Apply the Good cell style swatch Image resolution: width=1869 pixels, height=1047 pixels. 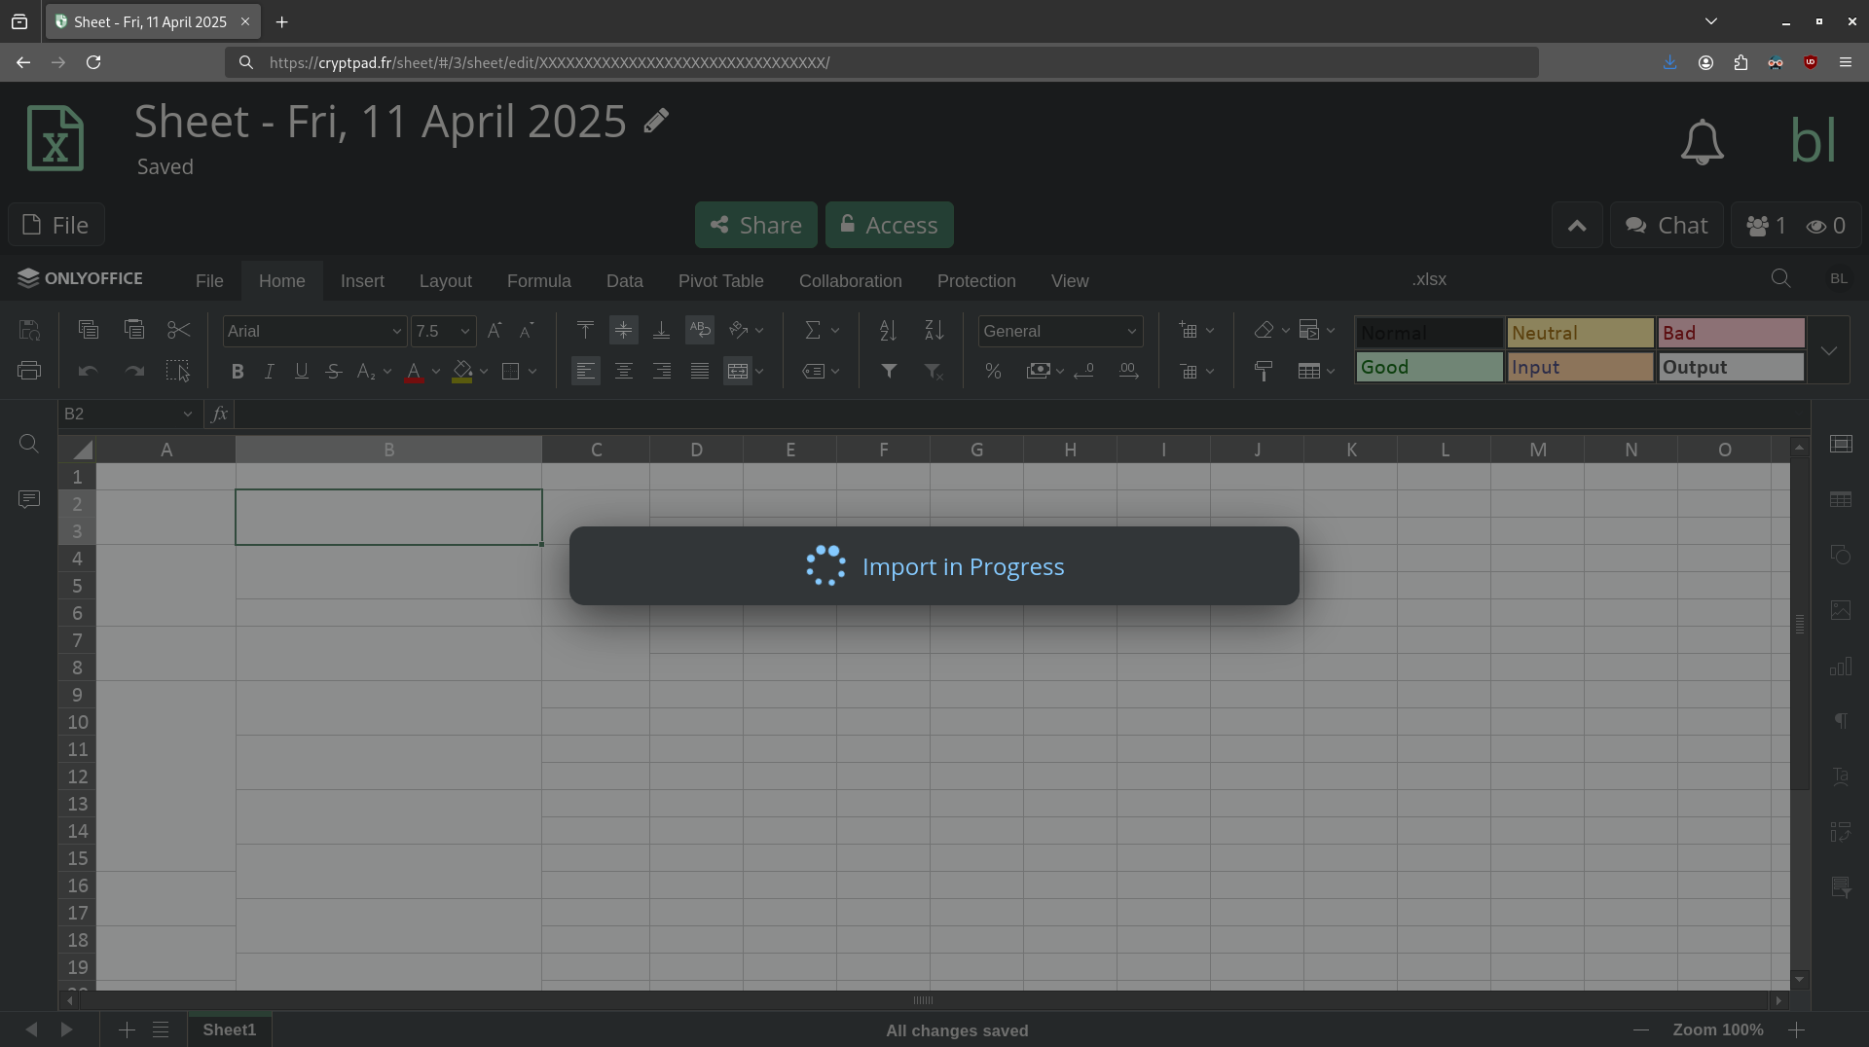(x=1428, y=367)
